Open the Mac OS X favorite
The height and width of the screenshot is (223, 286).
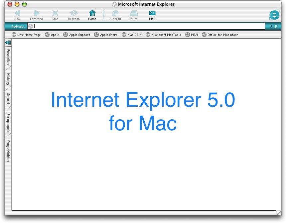(x=132, y=35)
